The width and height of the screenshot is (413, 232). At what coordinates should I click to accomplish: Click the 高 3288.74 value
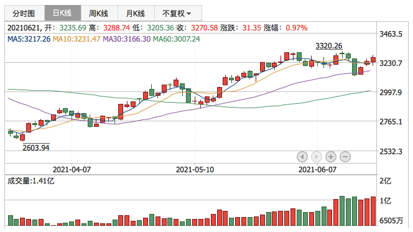[x=109, y=27]
